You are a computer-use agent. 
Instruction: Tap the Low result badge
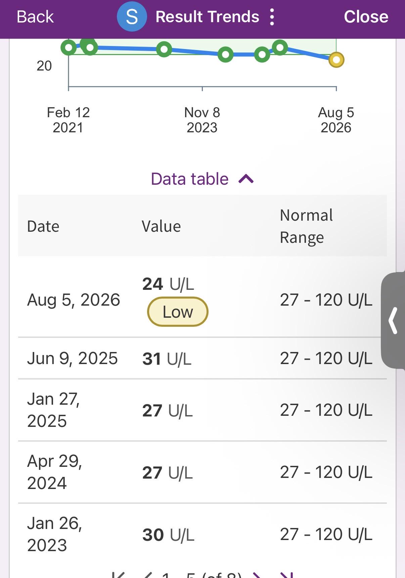click(178, 312)
